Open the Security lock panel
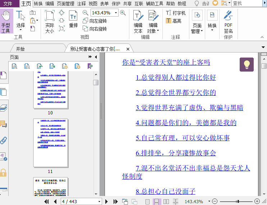 (x=3, y=173)
